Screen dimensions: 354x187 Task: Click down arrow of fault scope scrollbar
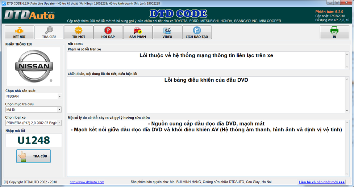[x=347, y=67]
